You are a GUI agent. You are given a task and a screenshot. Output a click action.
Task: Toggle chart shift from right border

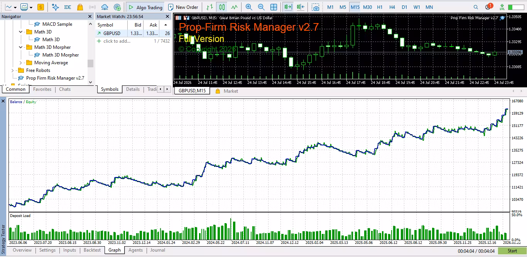[301, 7]
